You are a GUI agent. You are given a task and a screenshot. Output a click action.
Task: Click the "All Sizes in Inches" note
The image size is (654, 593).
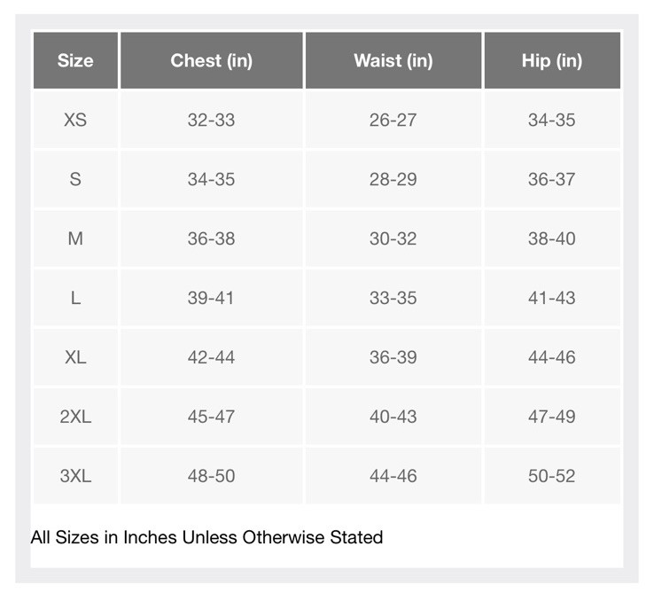206,537
